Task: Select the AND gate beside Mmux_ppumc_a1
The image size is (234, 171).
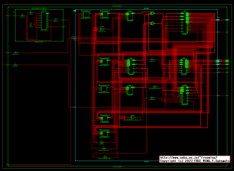Action: click(132, 117)
